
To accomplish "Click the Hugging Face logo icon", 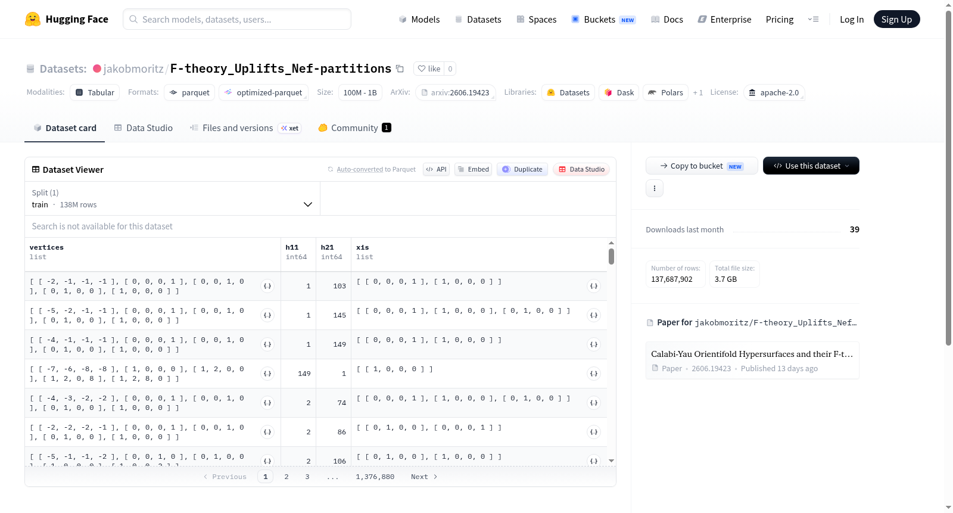I will [x=33, y=19].
